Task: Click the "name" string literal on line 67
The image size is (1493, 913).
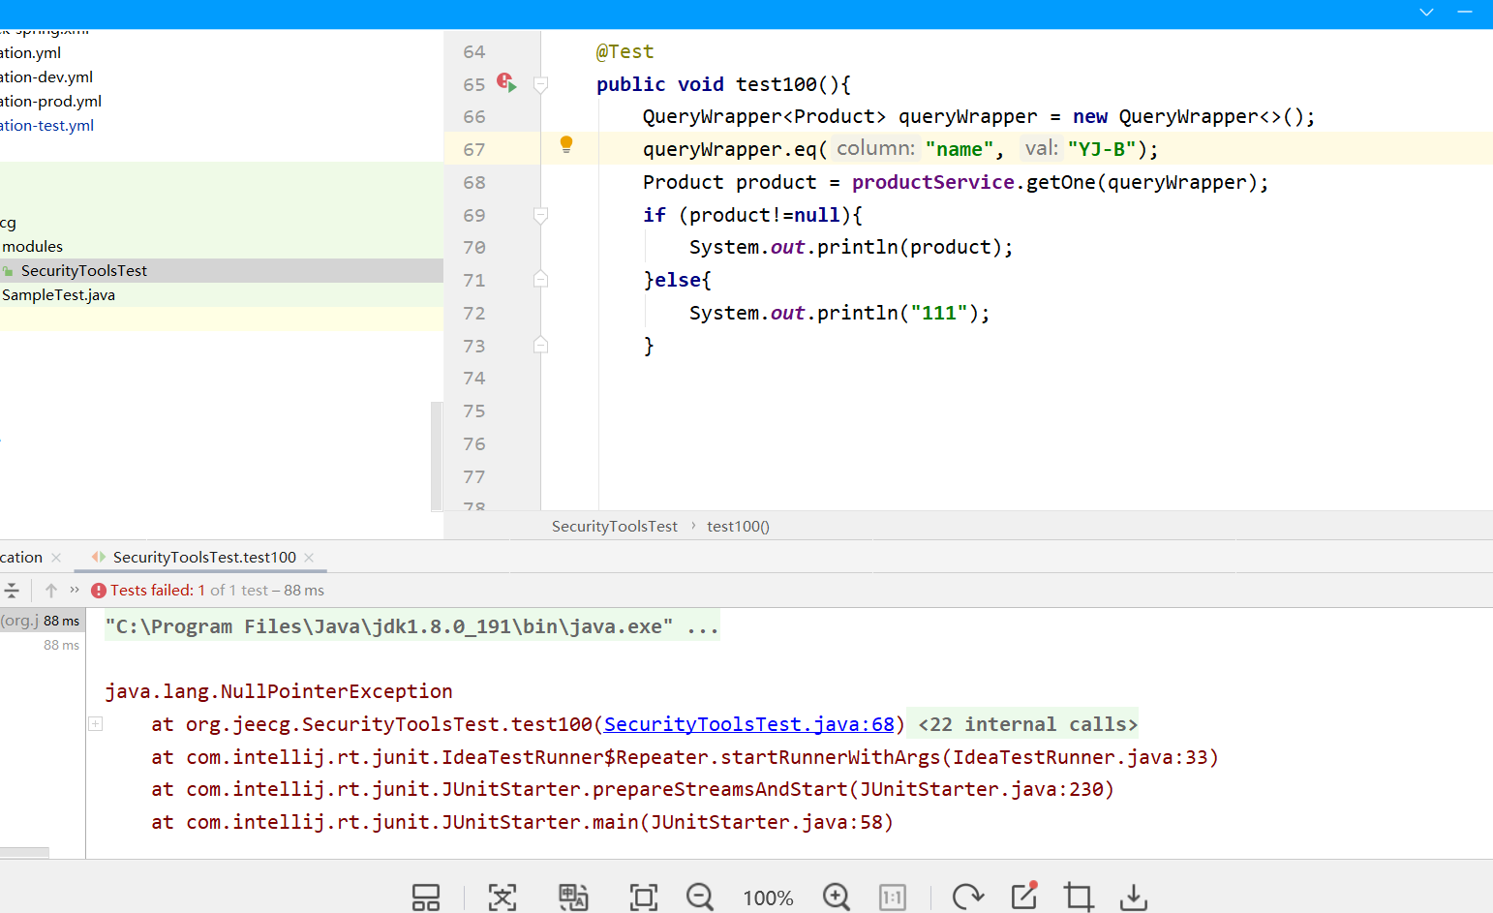Action: point(960,149)
